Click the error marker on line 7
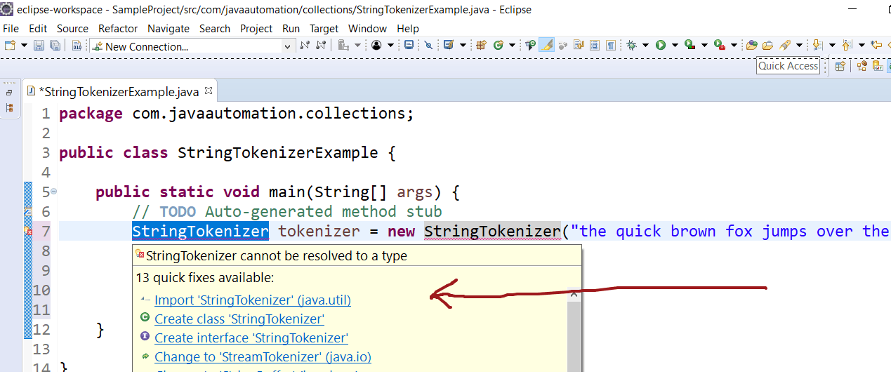Viewport: 891px width, 374px height. coord(28,231)
